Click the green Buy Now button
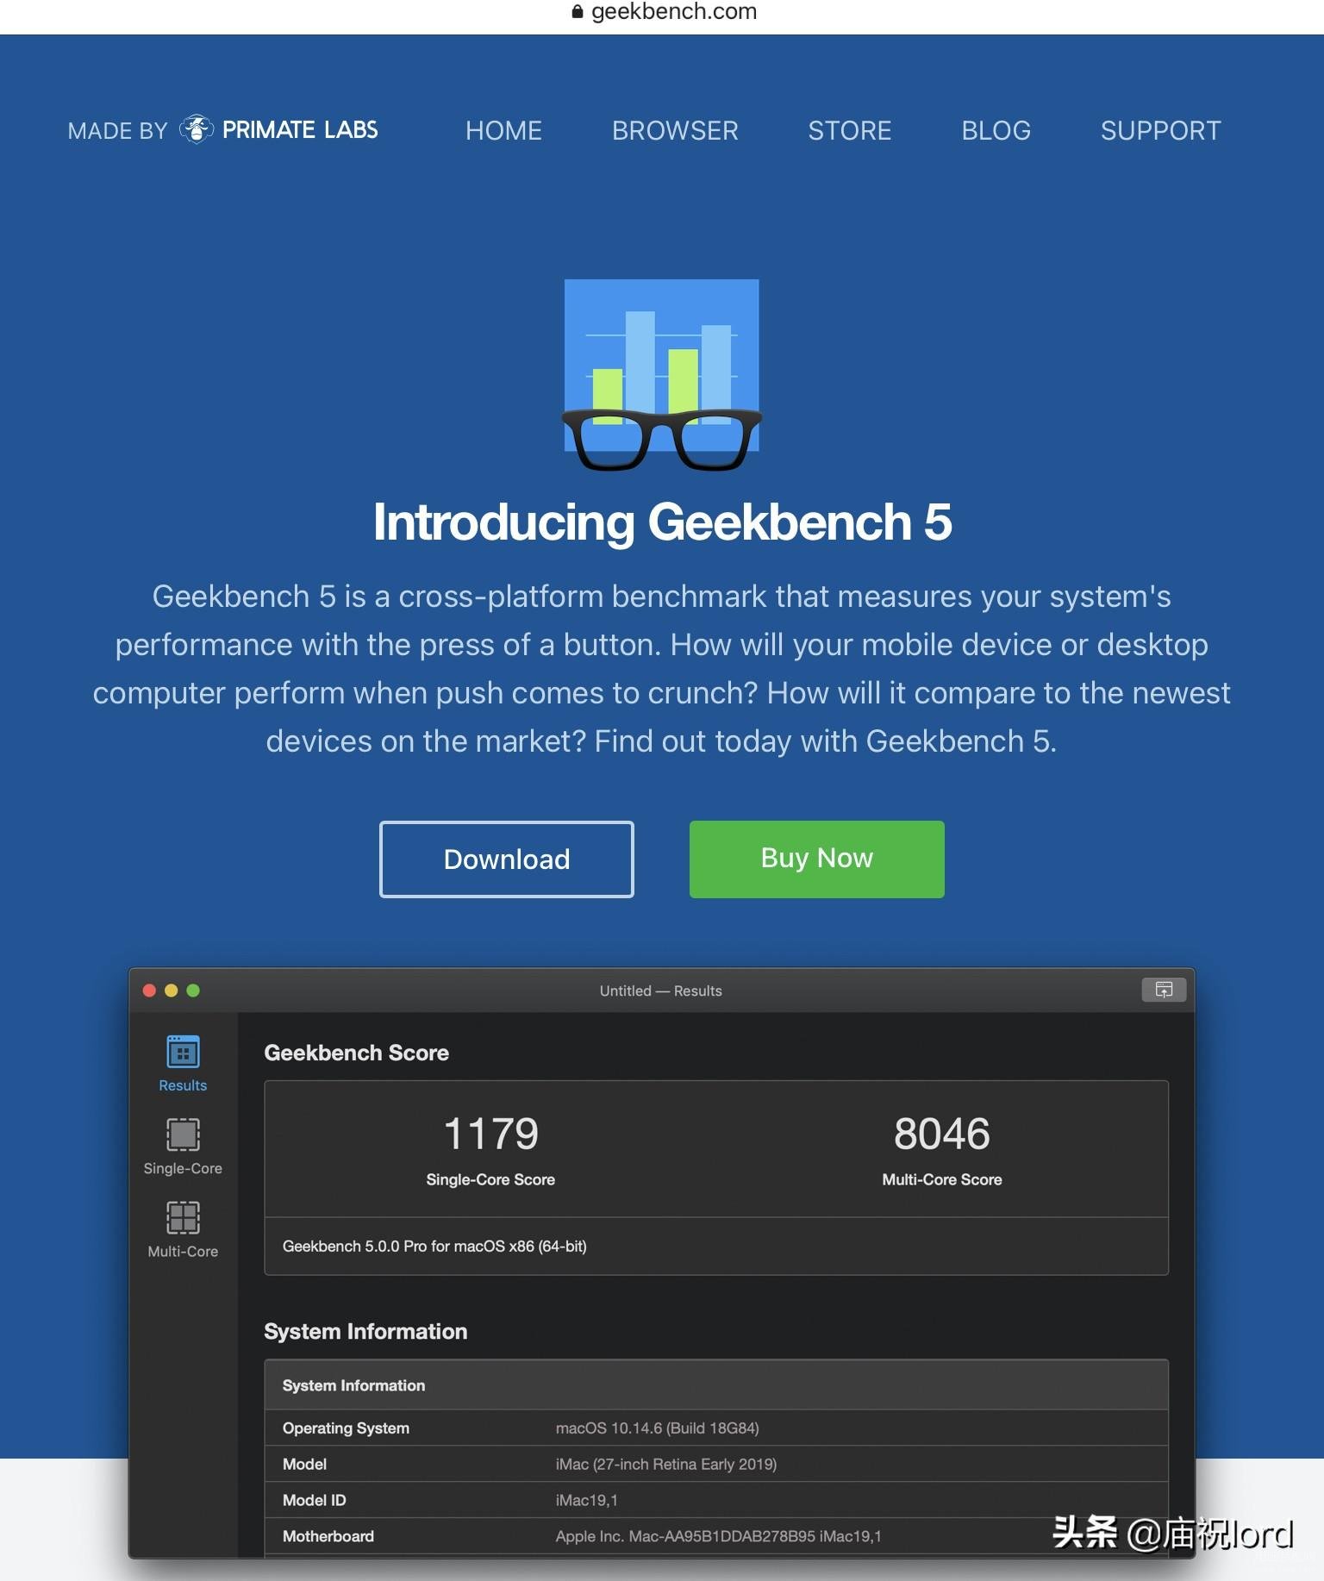The width and height of the screenshot is (1324, 1581). click(817, 859)
